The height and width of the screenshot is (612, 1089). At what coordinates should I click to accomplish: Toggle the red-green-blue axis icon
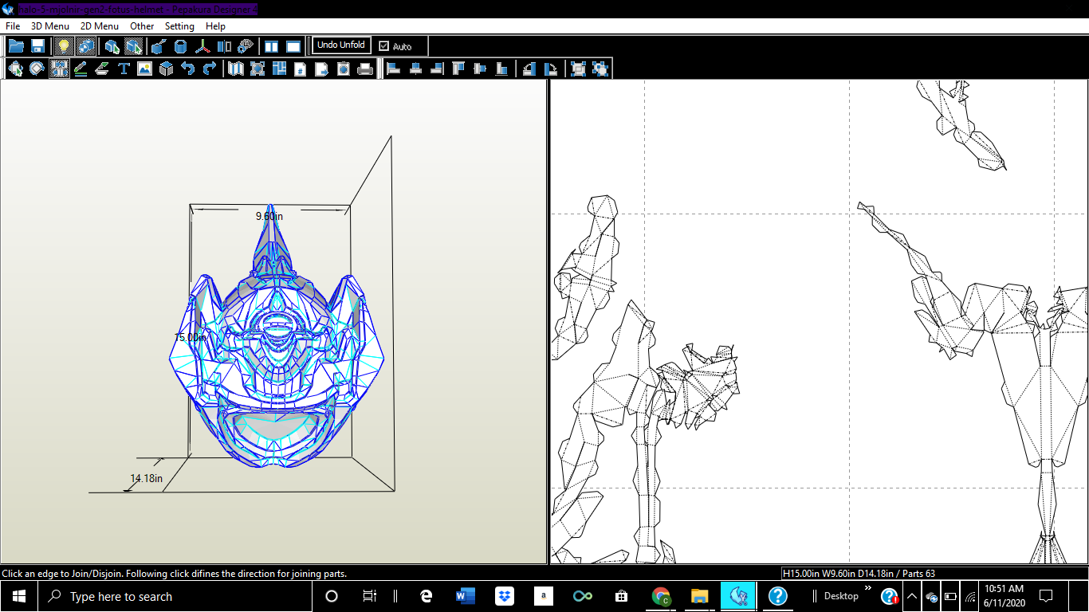coord(203,46)
